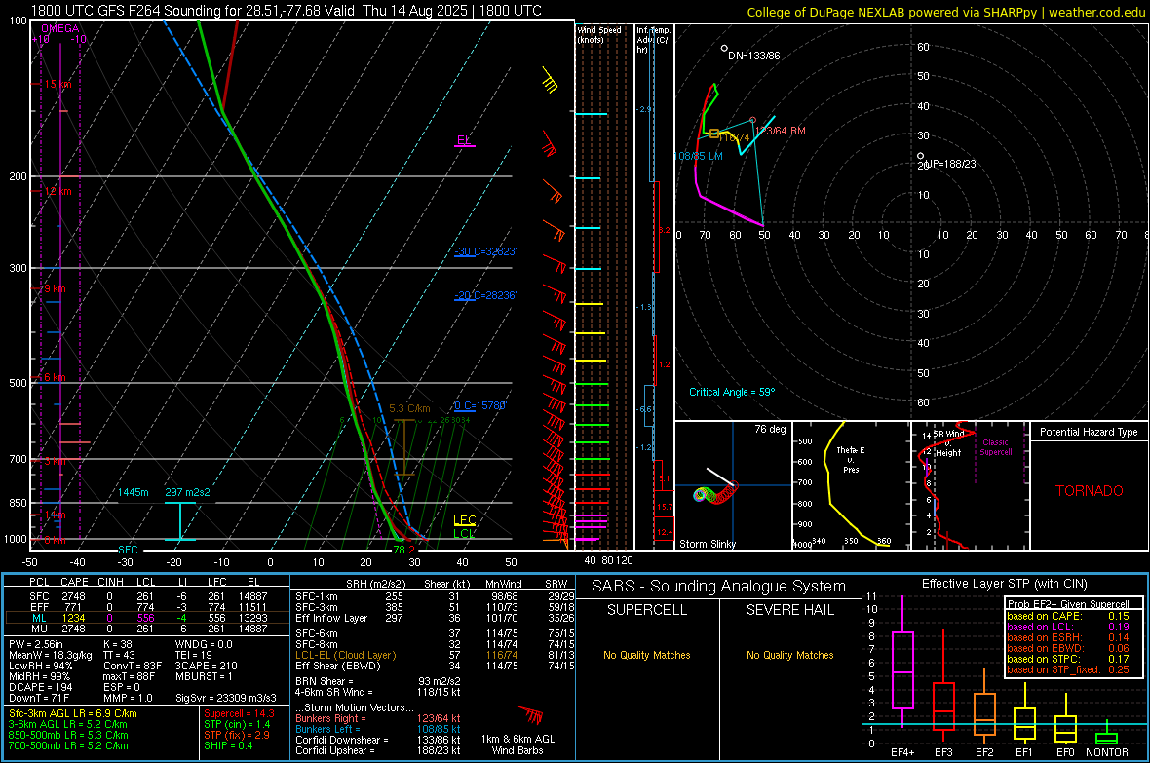
Task: Click the SARS - Sounding Analogue System heading
Action: [718, 587]
